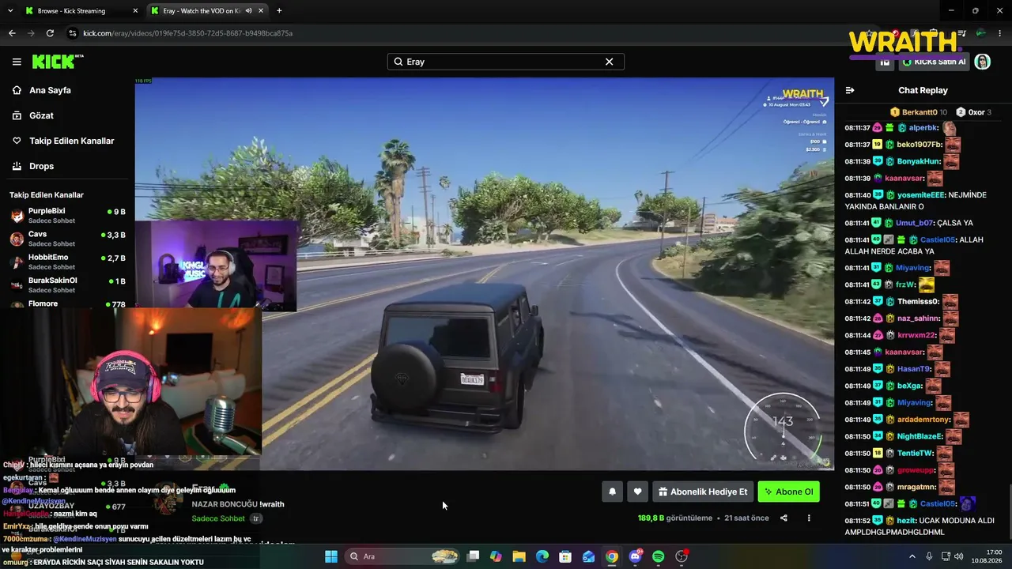The height and width of the screenshot is (569, 1012).
Task: Go back in browser history
Action: click(12, 33)
